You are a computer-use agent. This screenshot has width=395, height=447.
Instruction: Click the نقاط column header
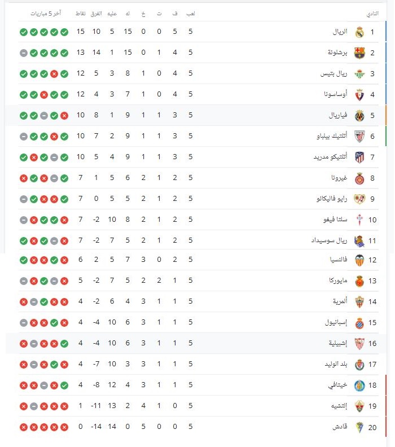(x=81, y=13)
